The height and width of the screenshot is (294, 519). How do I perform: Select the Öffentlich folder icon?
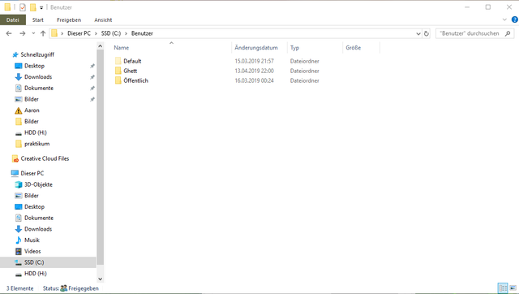pos(118,80)
